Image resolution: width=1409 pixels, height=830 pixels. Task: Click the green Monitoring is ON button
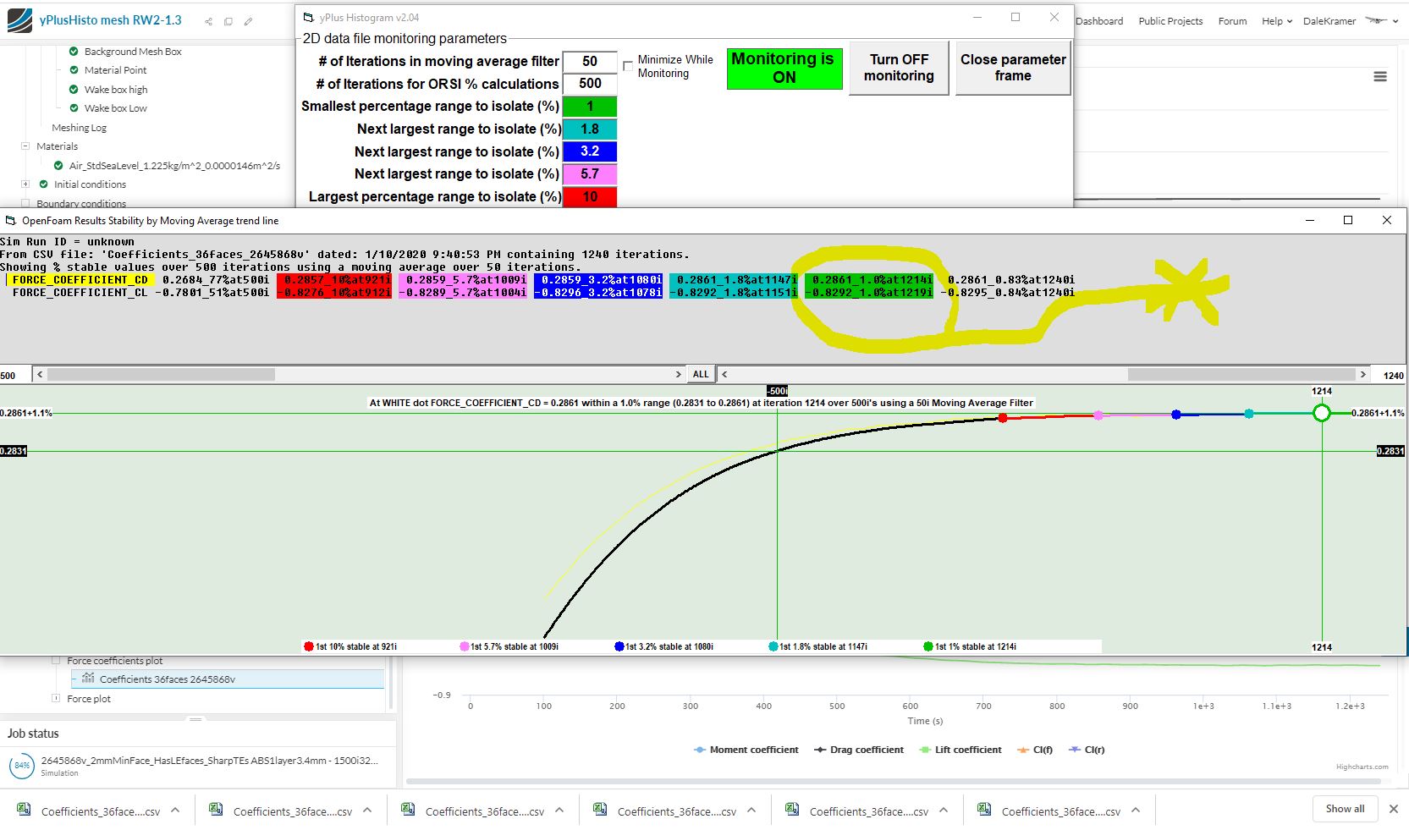coord(784,68)
